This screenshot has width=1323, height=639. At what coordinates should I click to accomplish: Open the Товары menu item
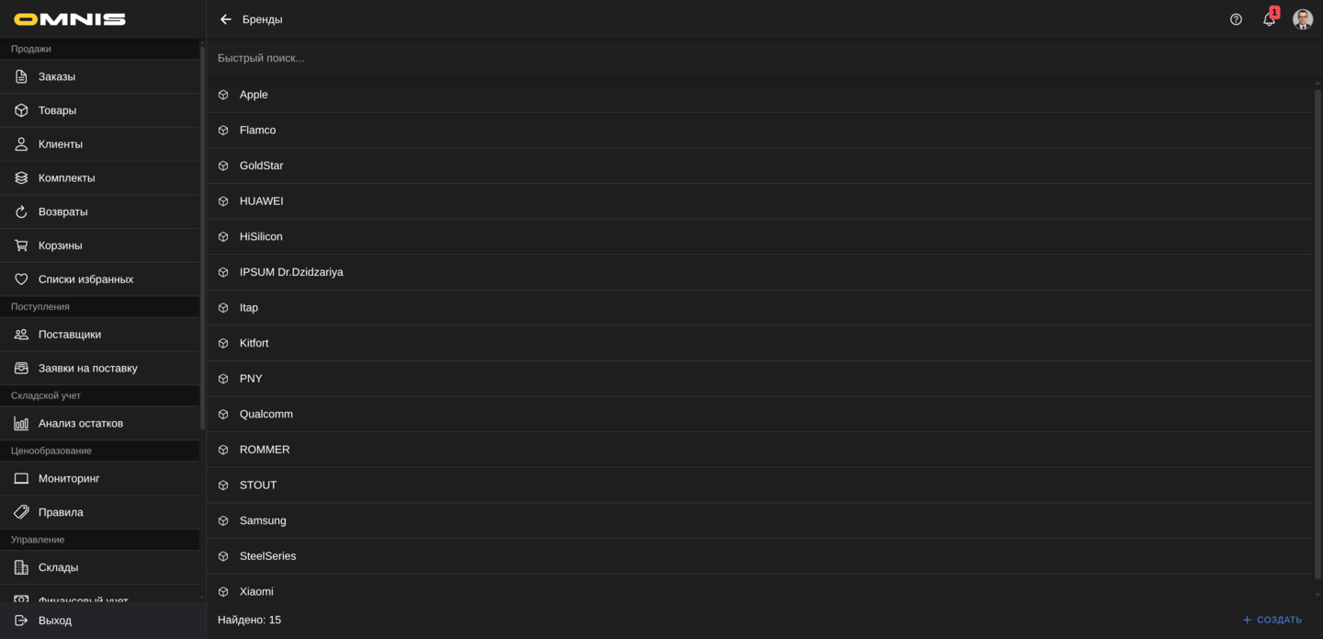pos(57,110)
